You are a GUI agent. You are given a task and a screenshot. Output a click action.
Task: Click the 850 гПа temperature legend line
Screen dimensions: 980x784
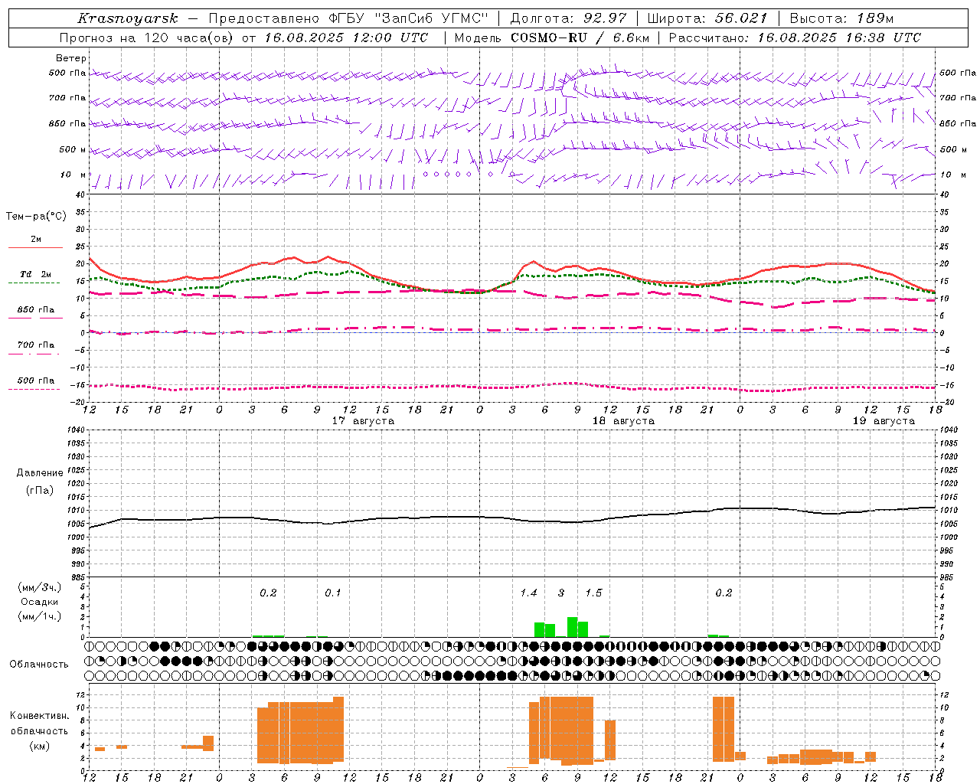point(35,318)
